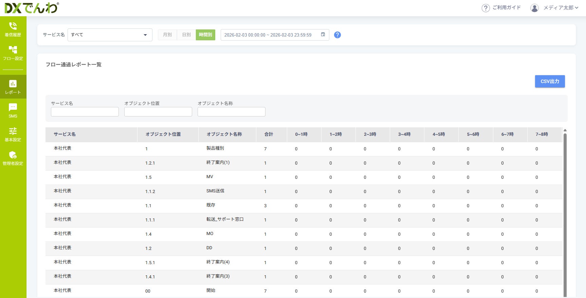Select the 終了案内(1) cell
The height and width of the screenshot is (298, 586).
tap(218, 163)
